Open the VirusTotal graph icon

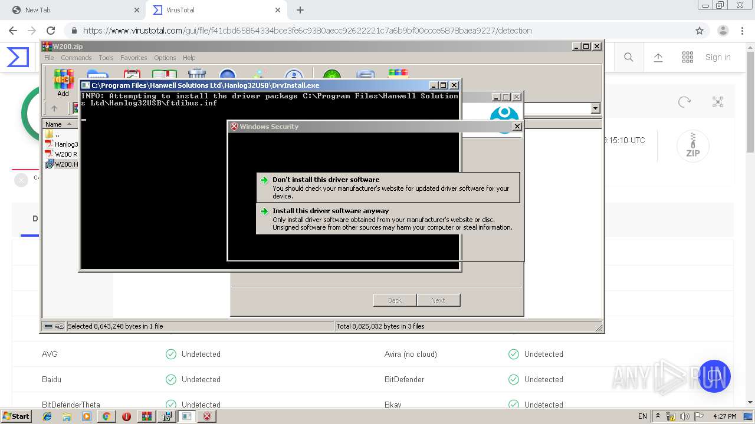click(x=718, y=102)
